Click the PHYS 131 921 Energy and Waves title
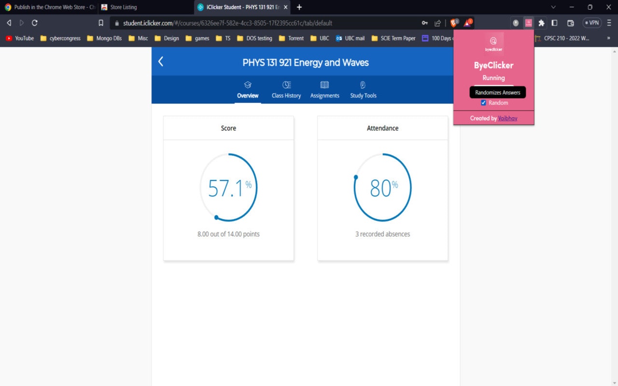618x386 pixels. (306, 62)
